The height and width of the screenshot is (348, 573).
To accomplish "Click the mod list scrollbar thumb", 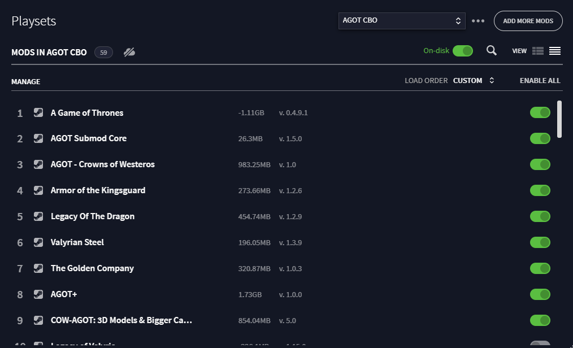I will coord(559,119).
